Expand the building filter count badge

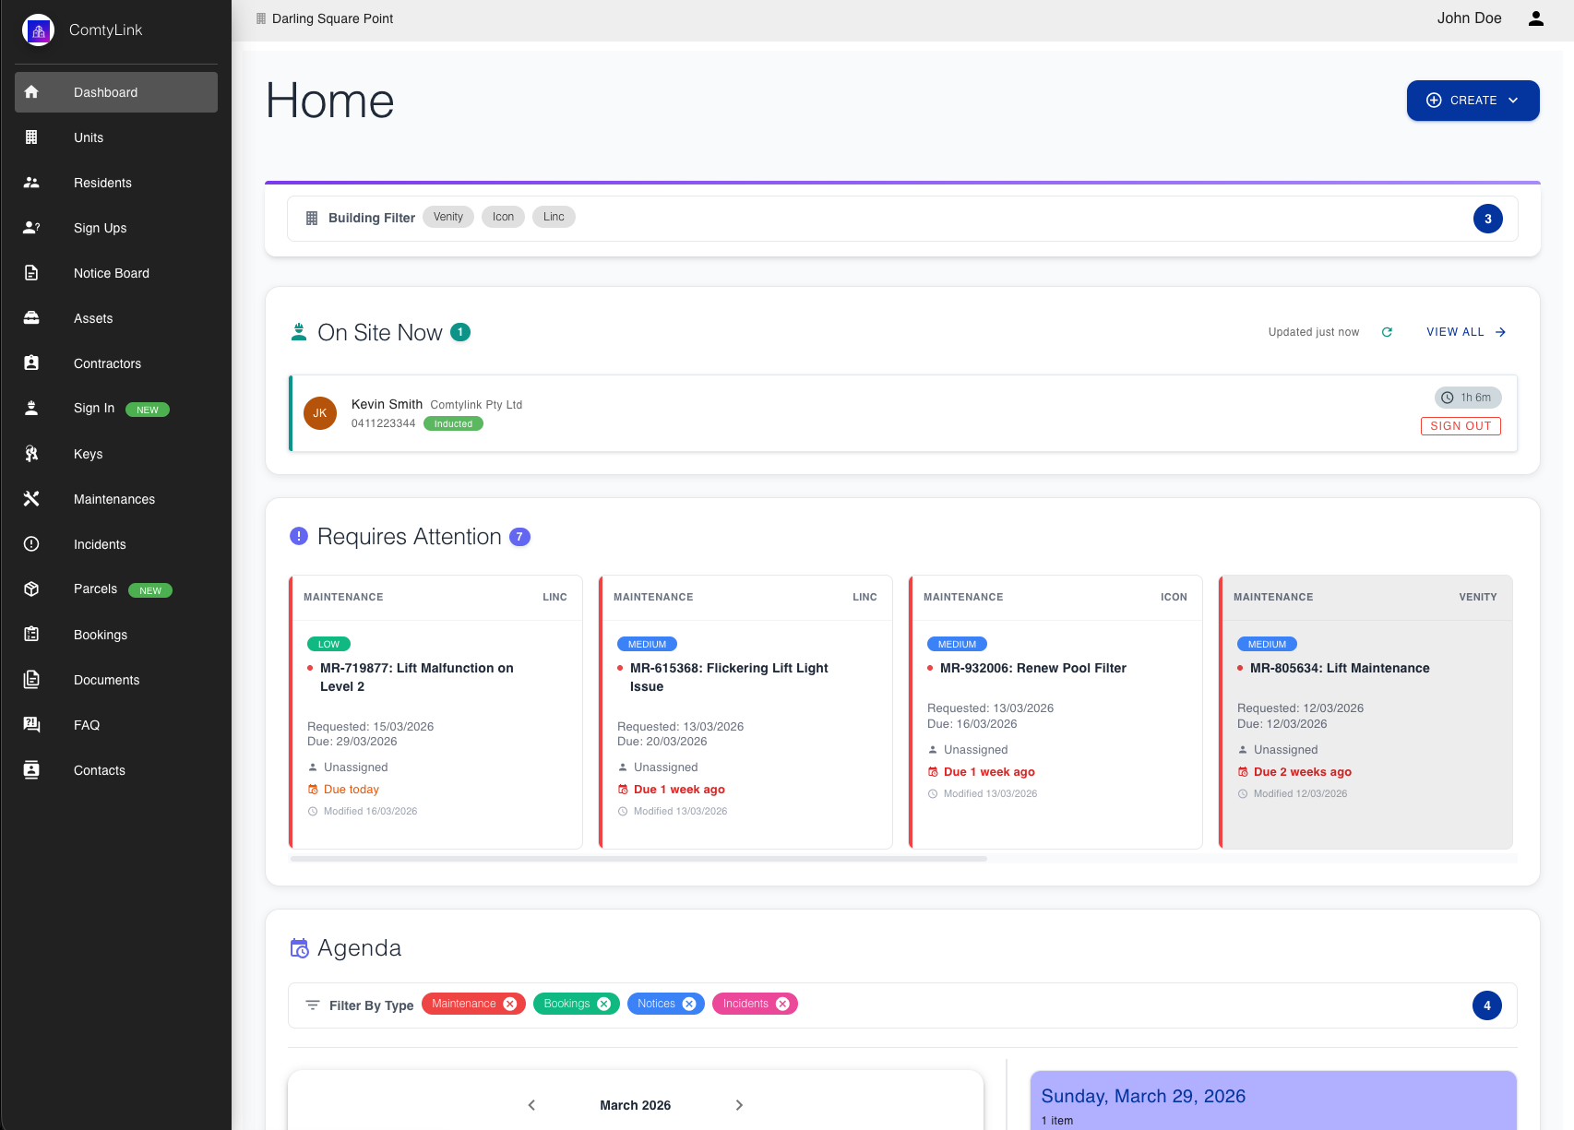pyautogui.click(x=1488, y=219)
